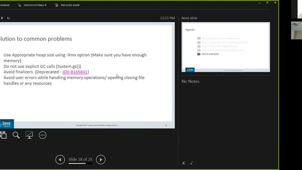Click the slide title 'lution to common problems'
302x170 pixels.
[36, 39]
